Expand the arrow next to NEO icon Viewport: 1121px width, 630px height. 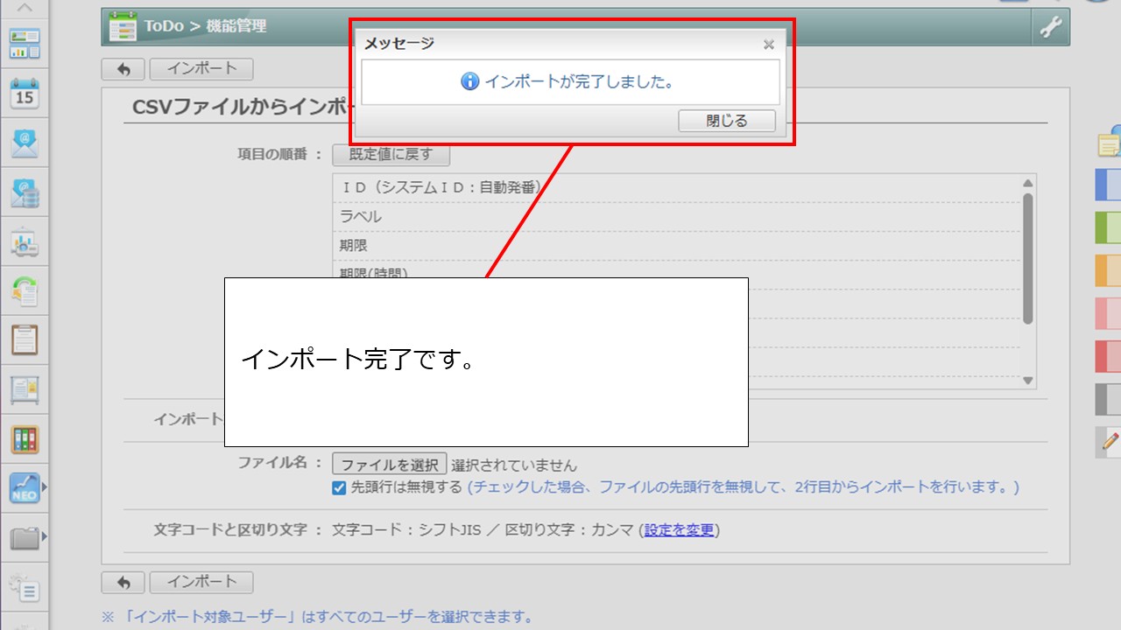(x=45, y=487)
